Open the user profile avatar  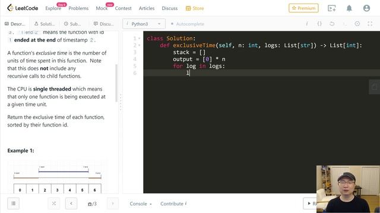366,8
